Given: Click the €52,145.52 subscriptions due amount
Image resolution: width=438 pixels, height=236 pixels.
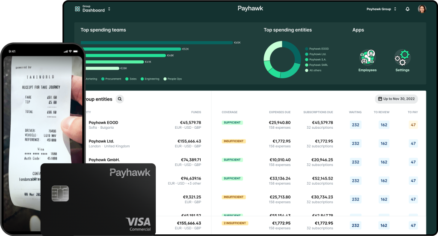Looking at the screenshot, I should click(322, 178).
